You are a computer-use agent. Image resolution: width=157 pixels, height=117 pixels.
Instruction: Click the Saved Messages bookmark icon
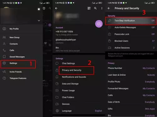click(x=4, y=57)
